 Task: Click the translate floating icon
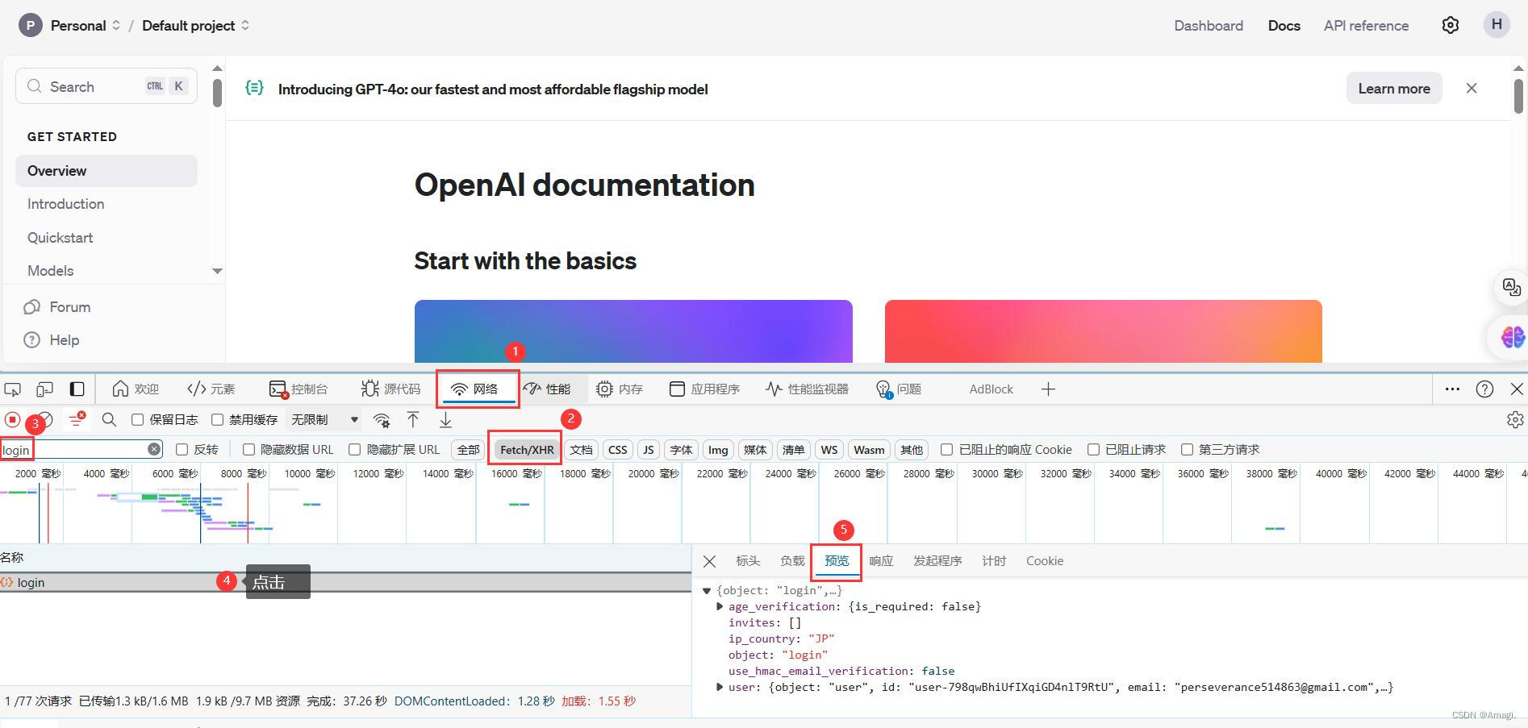click(x=1511, y=287)
